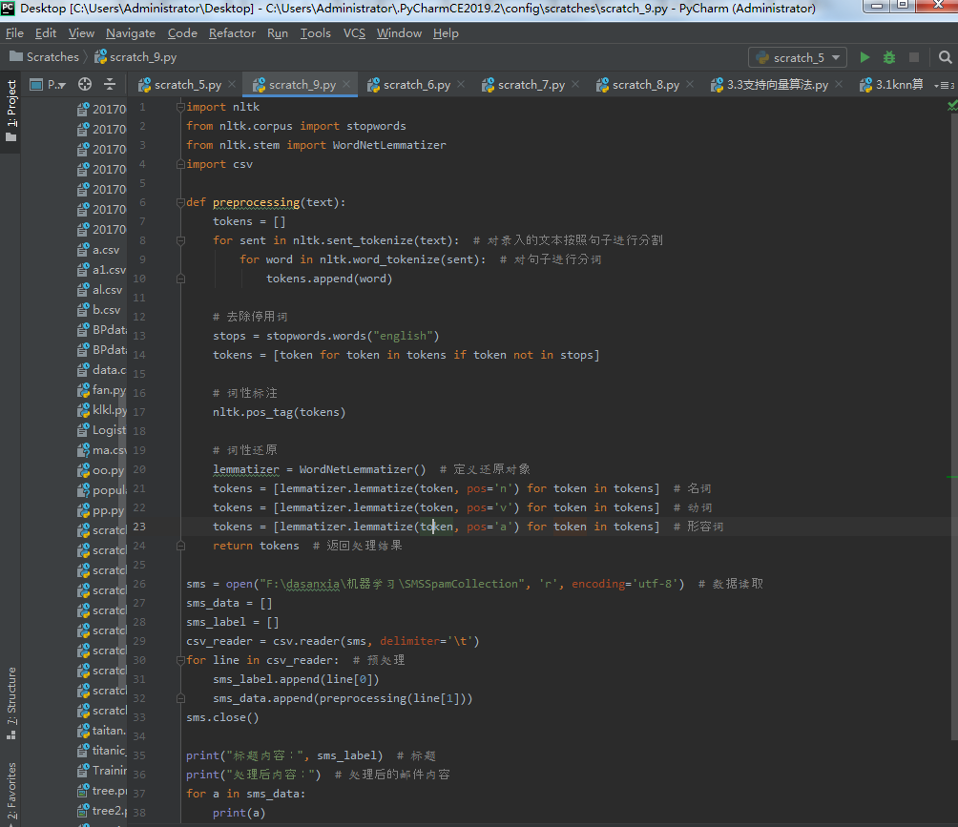Select a1.csv file in project tree

click(101, 269)
